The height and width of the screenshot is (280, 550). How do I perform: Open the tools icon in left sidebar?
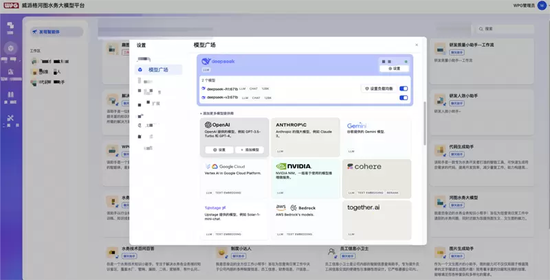coord(10,118)
